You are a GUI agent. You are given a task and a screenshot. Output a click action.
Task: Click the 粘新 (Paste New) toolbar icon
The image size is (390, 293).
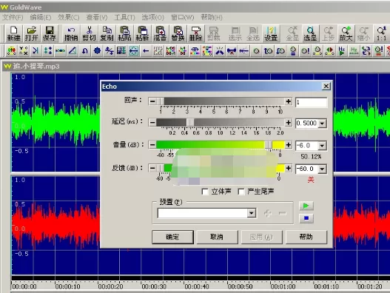tap(142, 33)
